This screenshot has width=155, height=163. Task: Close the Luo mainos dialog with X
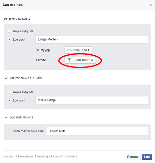(151, 5)
